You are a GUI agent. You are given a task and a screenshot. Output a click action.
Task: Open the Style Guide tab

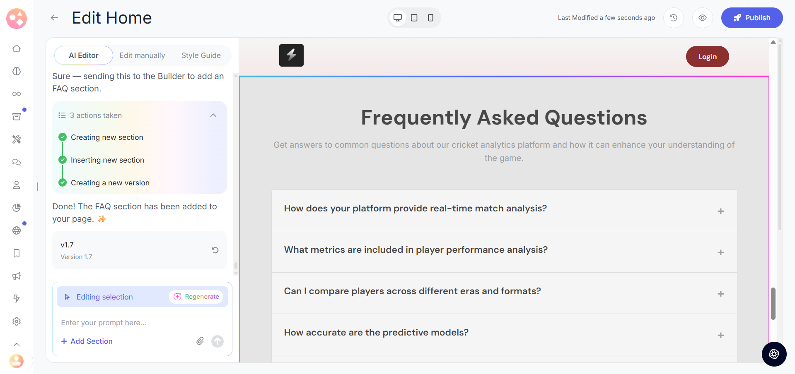(201, 55)
